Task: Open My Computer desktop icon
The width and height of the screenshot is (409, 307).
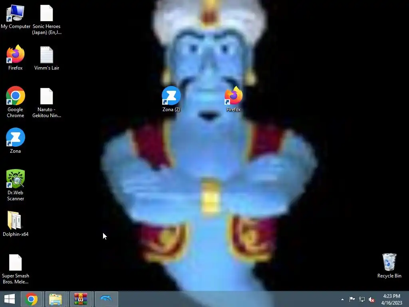Action: click(x=16, y=17)
